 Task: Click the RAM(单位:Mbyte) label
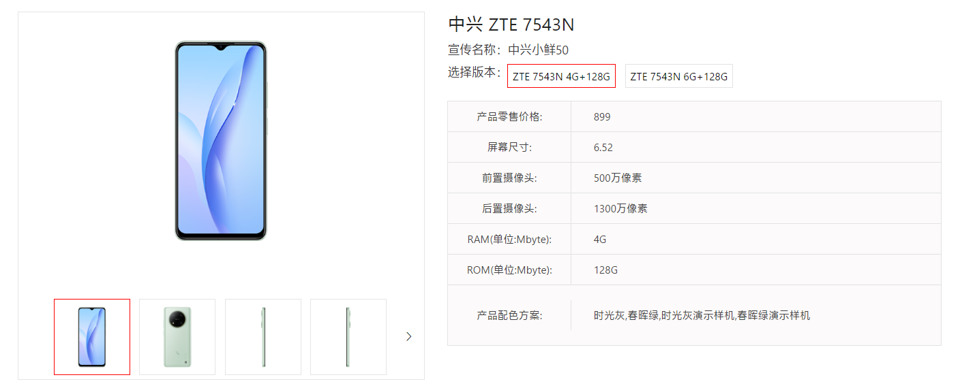pos(509,239)
